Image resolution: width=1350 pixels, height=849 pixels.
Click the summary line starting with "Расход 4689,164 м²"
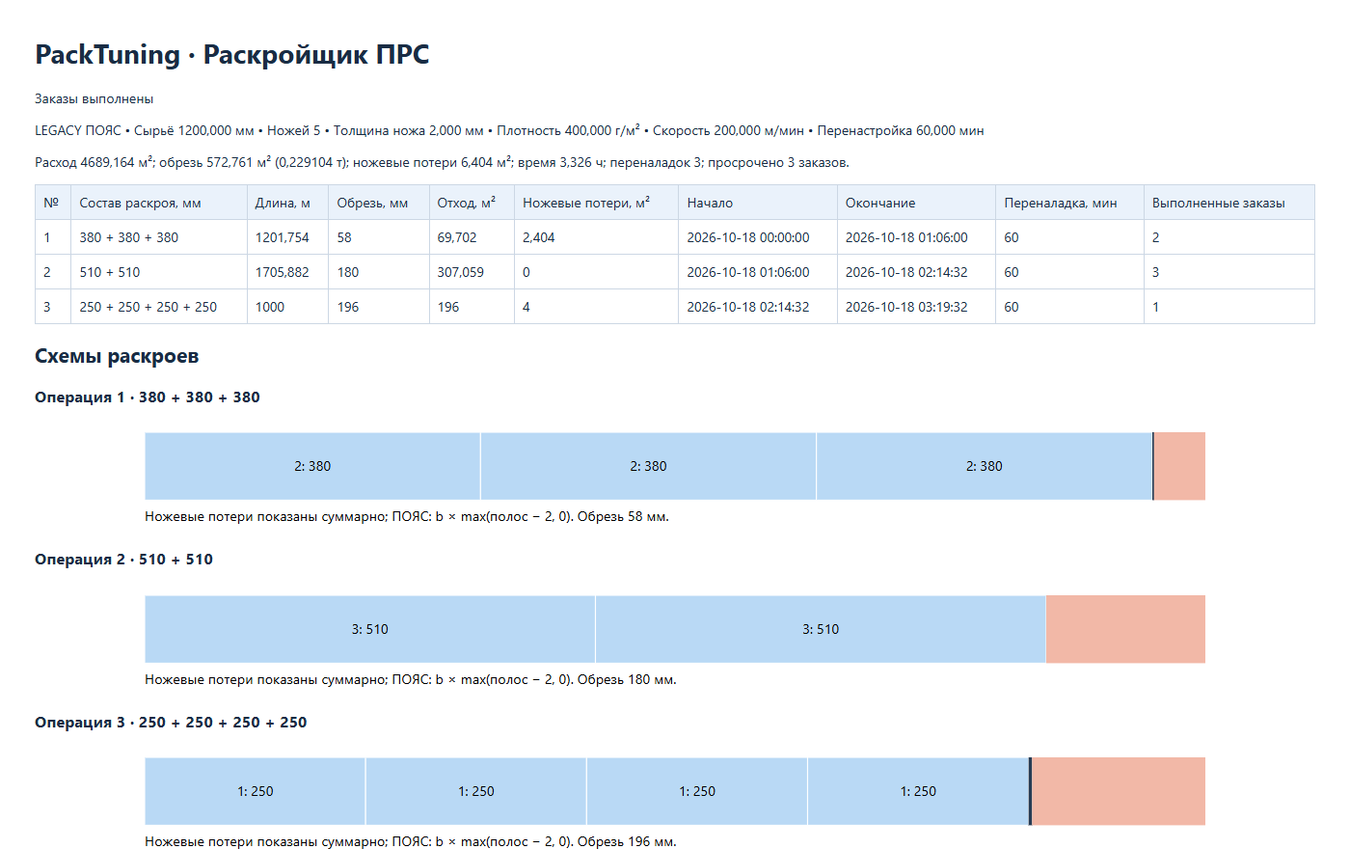tap(442, 162)
